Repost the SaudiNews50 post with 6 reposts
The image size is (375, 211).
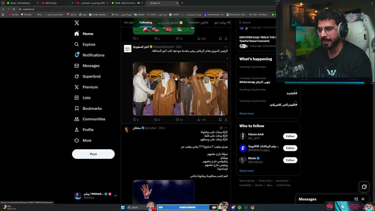pos(157,120)
